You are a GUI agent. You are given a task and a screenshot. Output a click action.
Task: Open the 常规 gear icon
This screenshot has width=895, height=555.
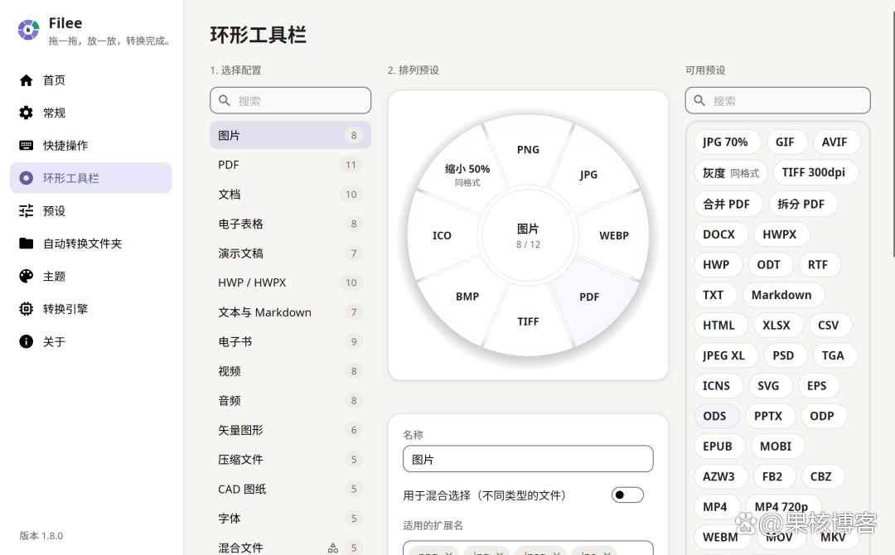point(27,113)
